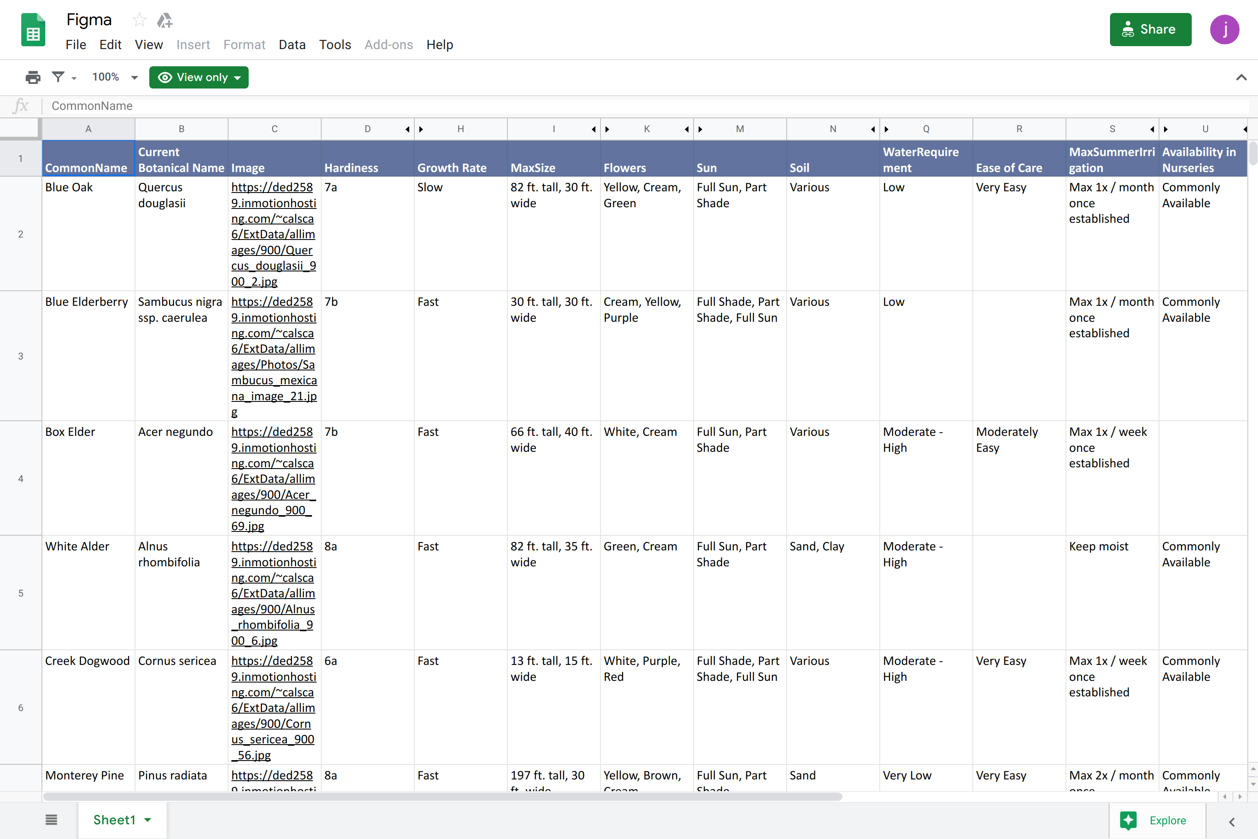Collapse the toolbar with up chevron
The height and width of the screenshot is (839, 1258).
1241,78
